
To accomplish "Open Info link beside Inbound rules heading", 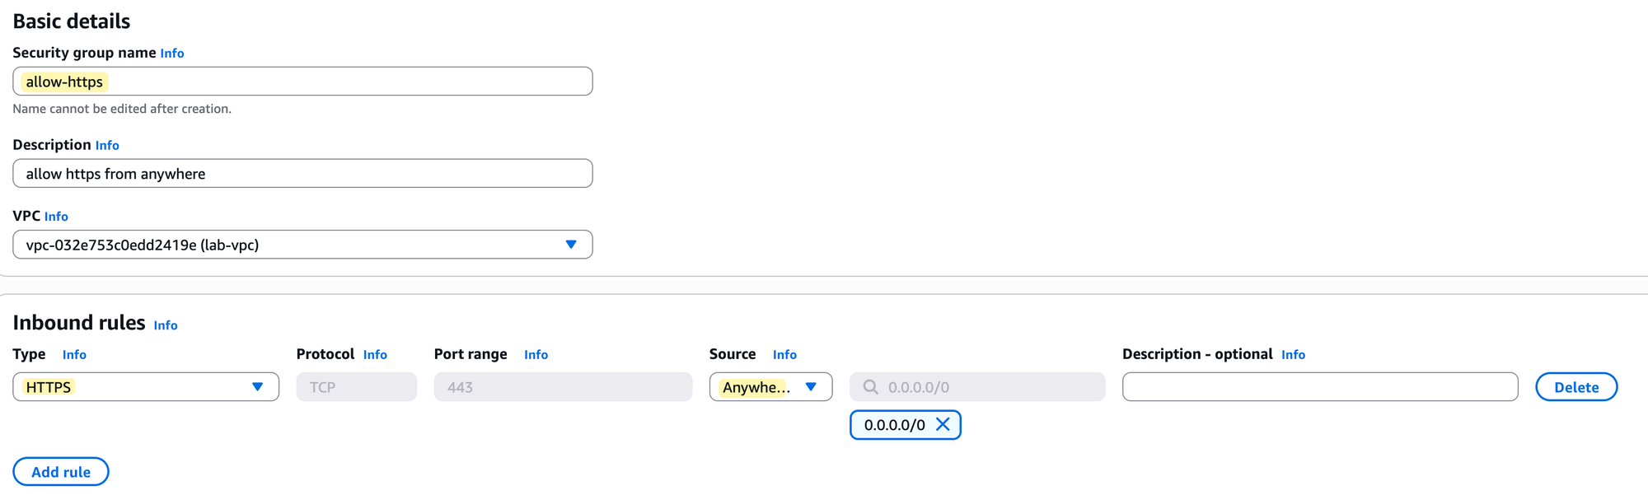I will coord(166,325).
